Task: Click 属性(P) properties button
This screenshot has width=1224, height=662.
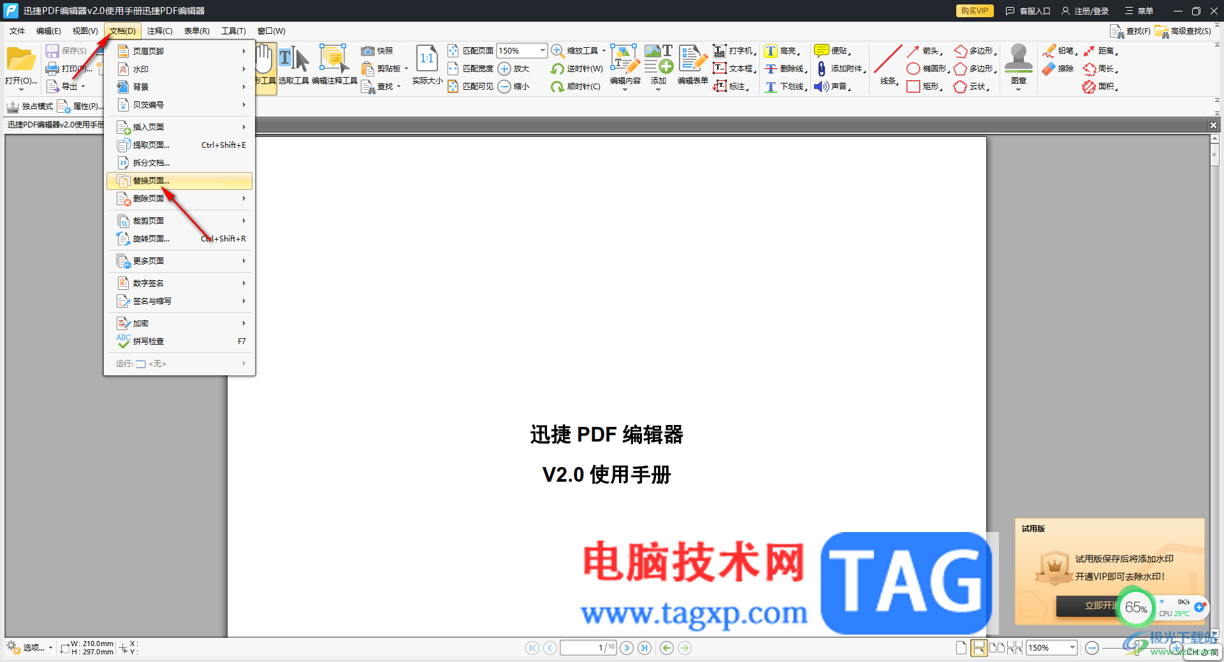Action: (80, 106)
